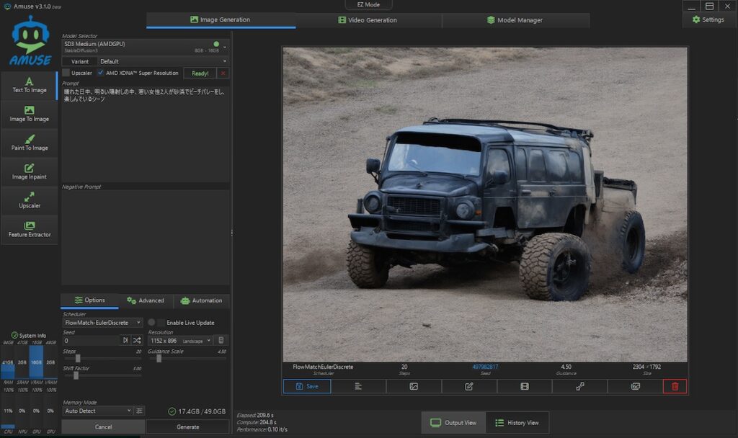Viewport: 738px width, 438px height.
Task: Switch to the Video Generation tab
Action: (368, 20)
